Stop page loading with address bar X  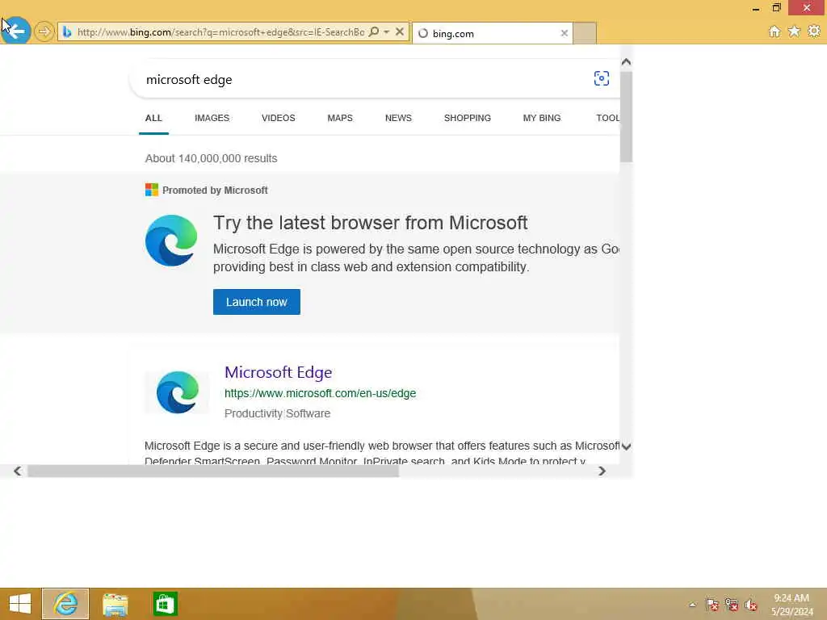click(400, 31)
